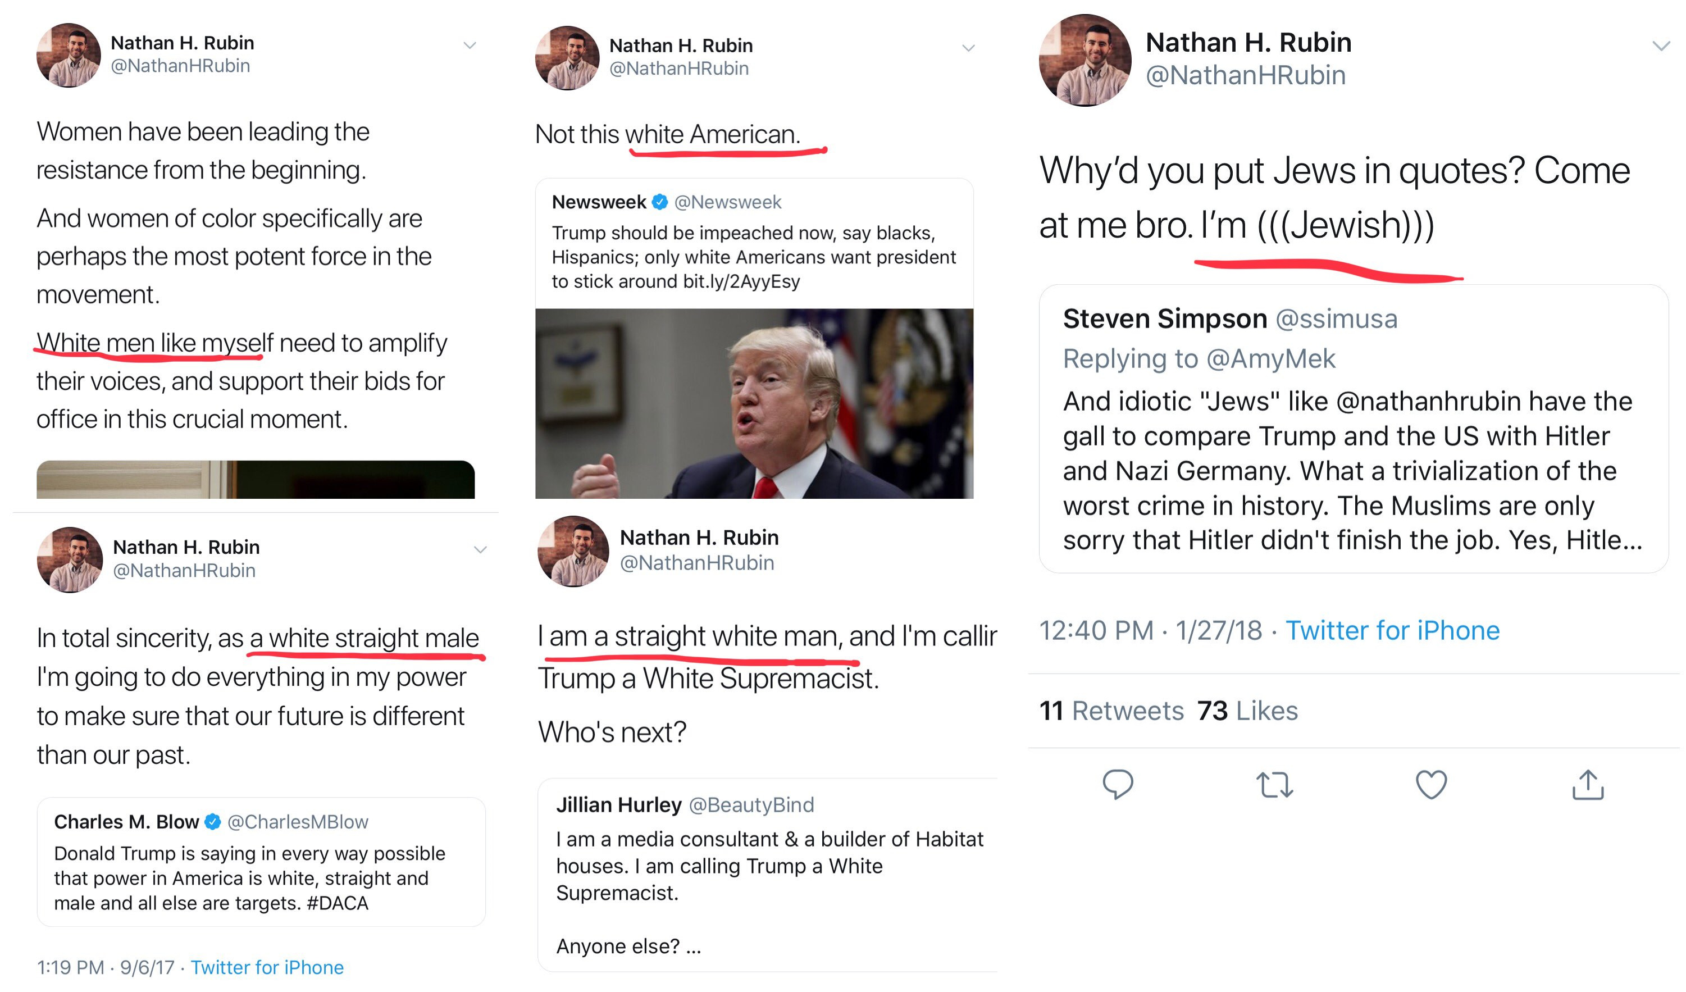This screenshot has height=992, width=1686.
Task: Open the @AmyMek mention in the quoted reply
Action: pos(1270,360)
